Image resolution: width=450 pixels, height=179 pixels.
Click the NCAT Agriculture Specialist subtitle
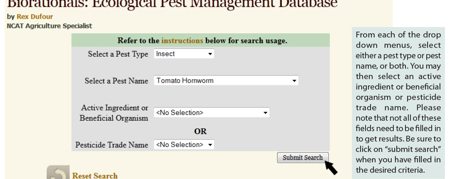[x=50, y=26]
